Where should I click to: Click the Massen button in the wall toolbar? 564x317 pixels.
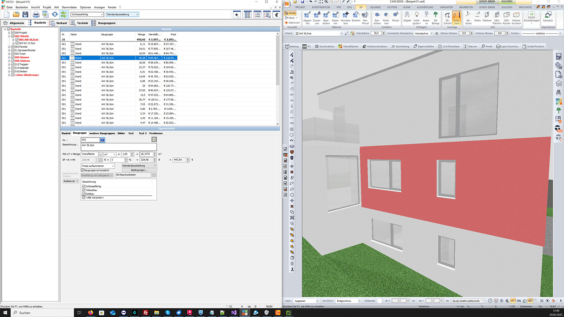(470, 46)
